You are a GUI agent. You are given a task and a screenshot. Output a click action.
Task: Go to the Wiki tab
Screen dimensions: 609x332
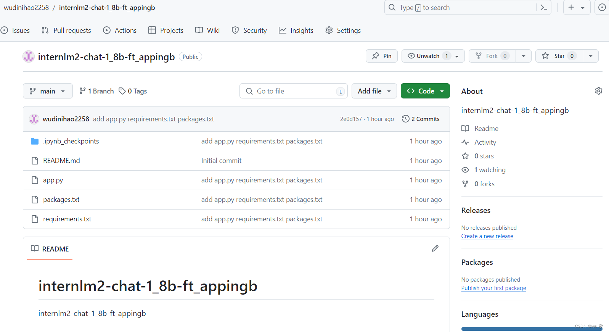click(207, 31)
